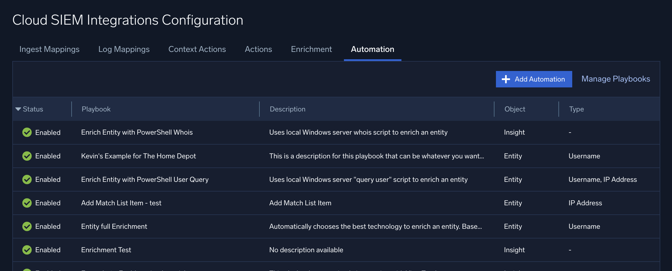Collapse the Status column sort arrow
Viewport: 672px width, 271px height.
18,109
